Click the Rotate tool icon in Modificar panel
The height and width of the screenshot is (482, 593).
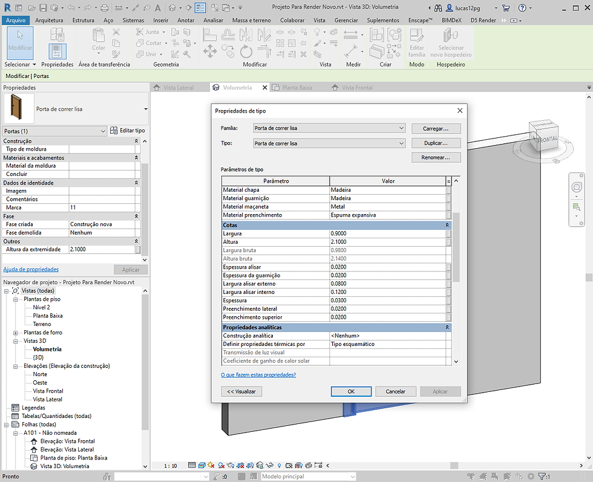click(246, 51)
